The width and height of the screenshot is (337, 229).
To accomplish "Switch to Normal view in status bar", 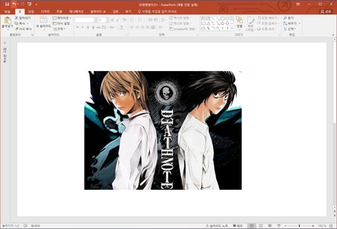I will point(251,226).
